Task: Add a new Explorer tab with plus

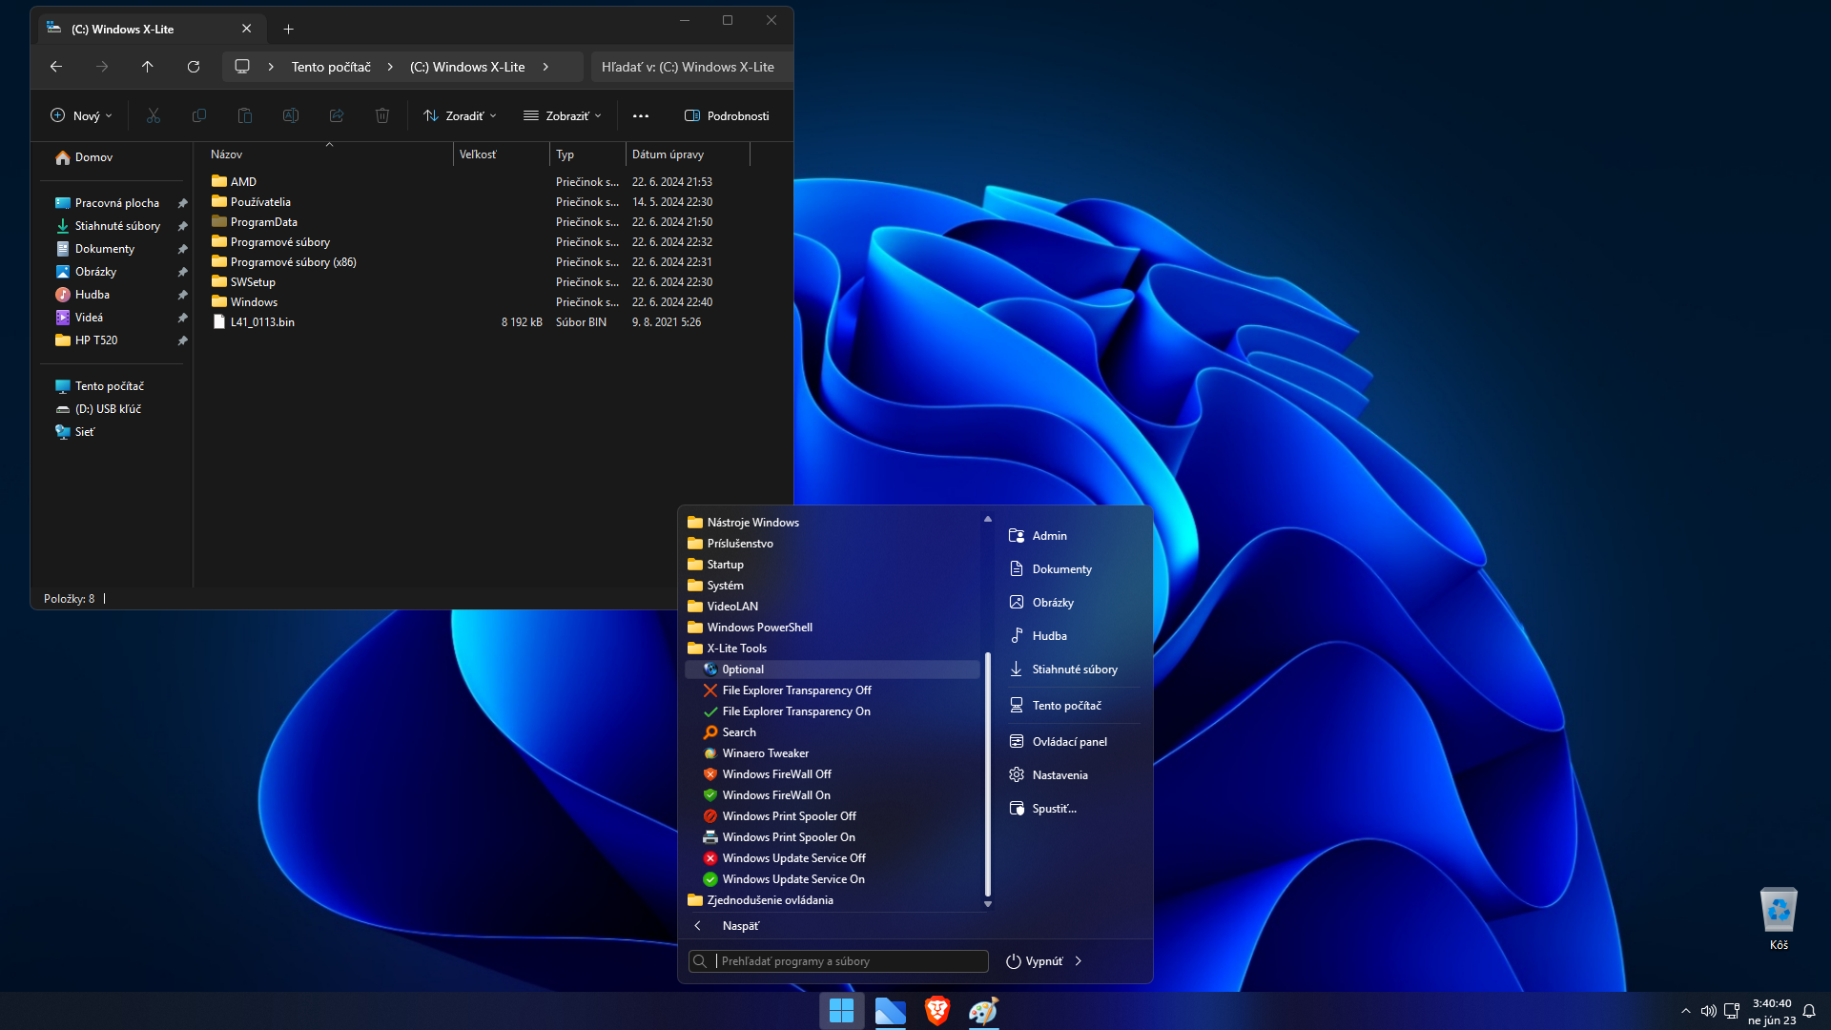Action: 288,30
